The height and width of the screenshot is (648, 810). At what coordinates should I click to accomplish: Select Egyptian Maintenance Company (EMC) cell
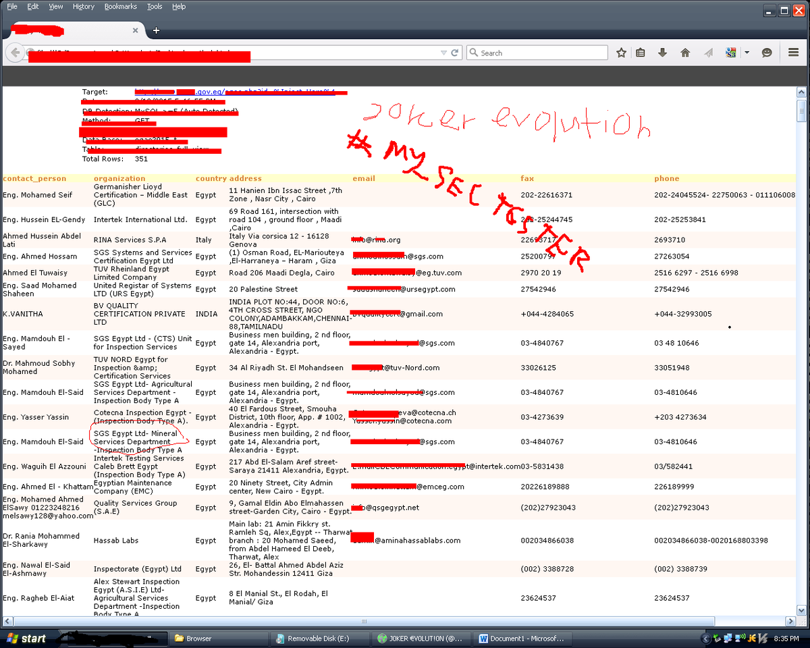tap(133, 487)
